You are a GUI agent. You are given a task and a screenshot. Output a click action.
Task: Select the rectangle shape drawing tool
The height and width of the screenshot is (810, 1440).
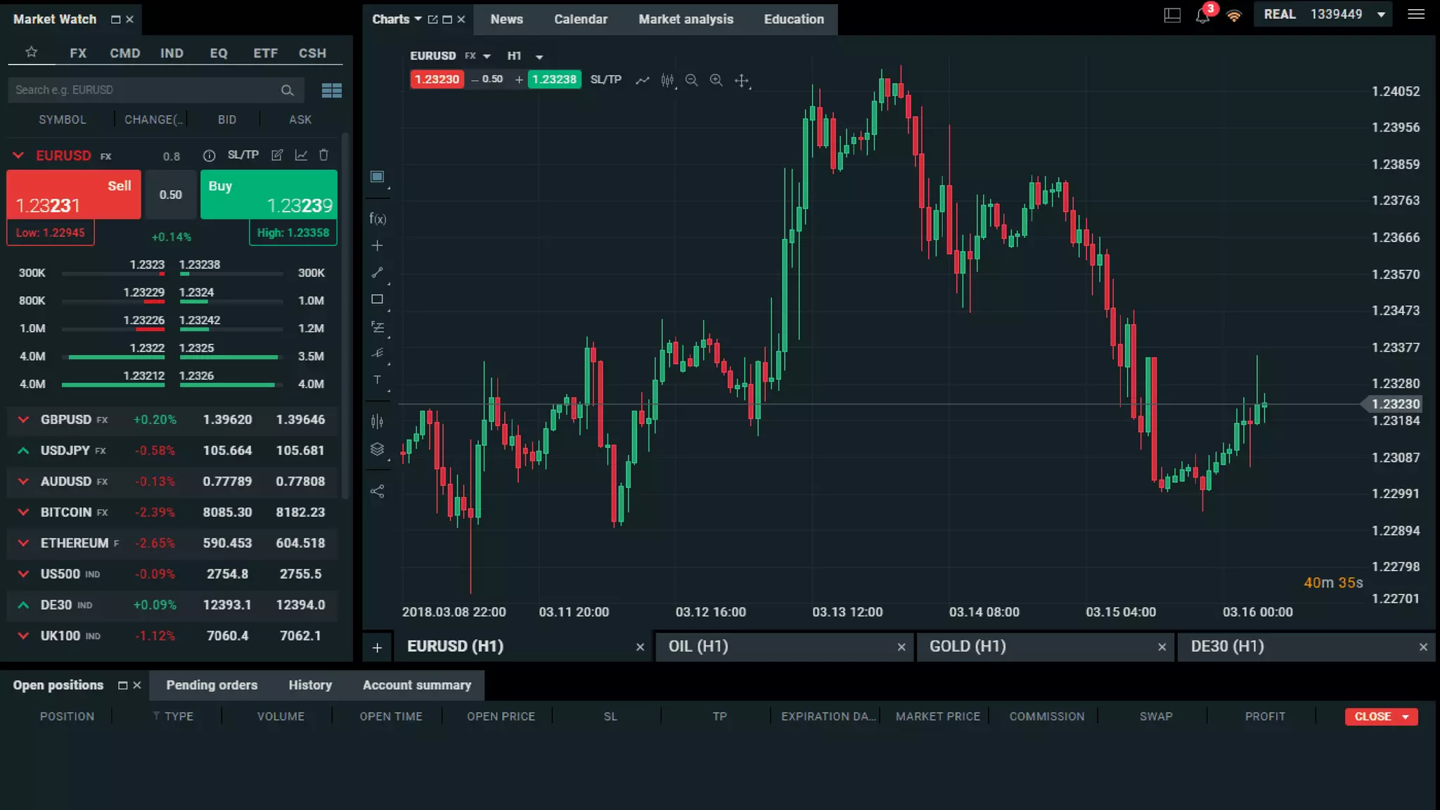[x=378, y=300]
